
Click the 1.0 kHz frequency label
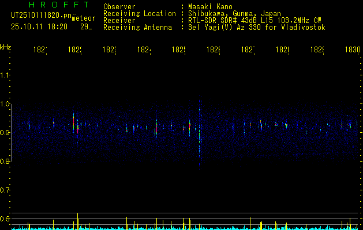point(5,104)
